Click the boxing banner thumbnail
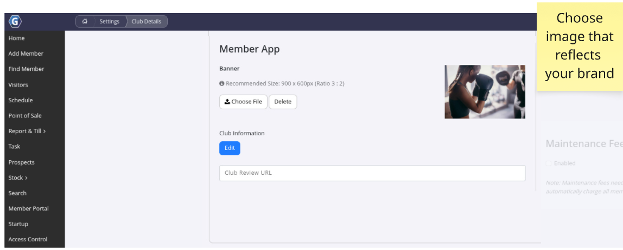Image resolution: width=623 pixels, height=250 pixels. [x=485, y=92]
